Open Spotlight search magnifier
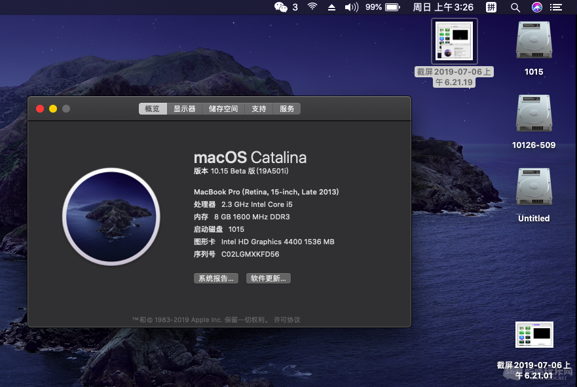 pos(515,7)
